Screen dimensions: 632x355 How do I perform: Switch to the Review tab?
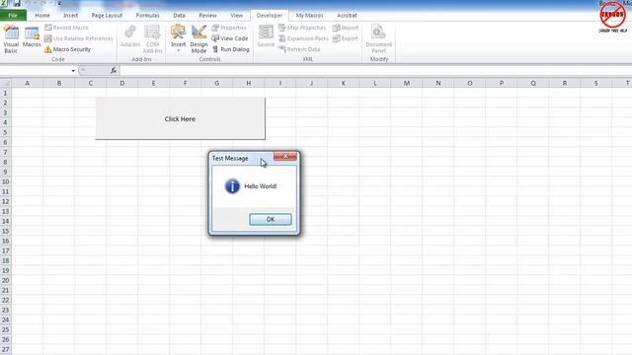tap(207, 16)
